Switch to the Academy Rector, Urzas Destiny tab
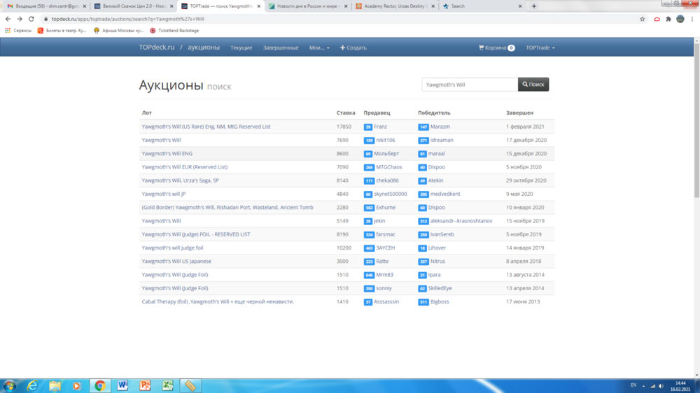This screenshot has height=393, width=700. (393, 6)
